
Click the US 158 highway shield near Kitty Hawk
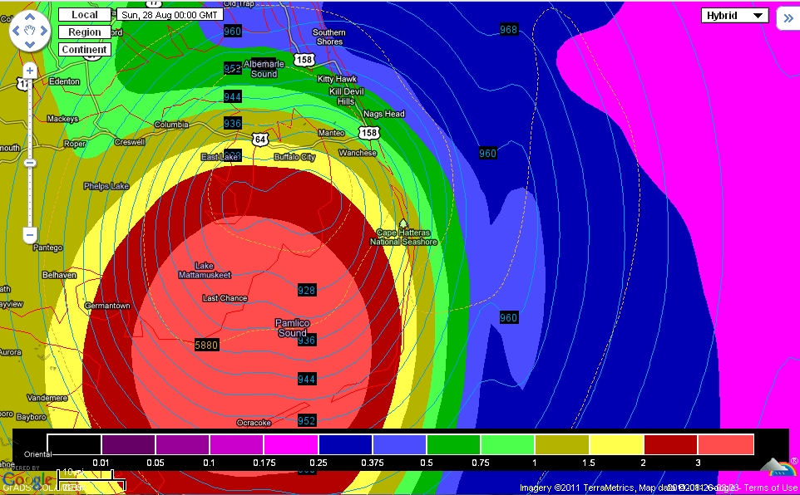304,60
